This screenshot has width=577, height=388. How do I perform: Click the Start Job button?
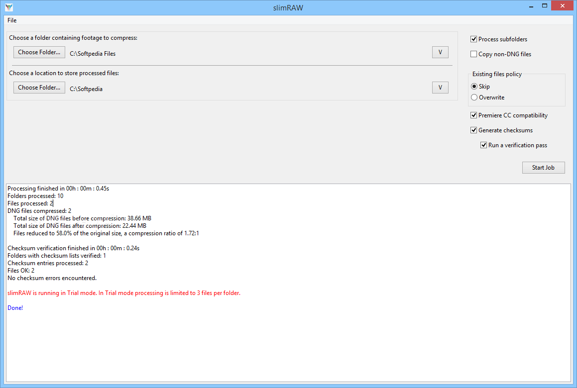[x=543, y=167]
